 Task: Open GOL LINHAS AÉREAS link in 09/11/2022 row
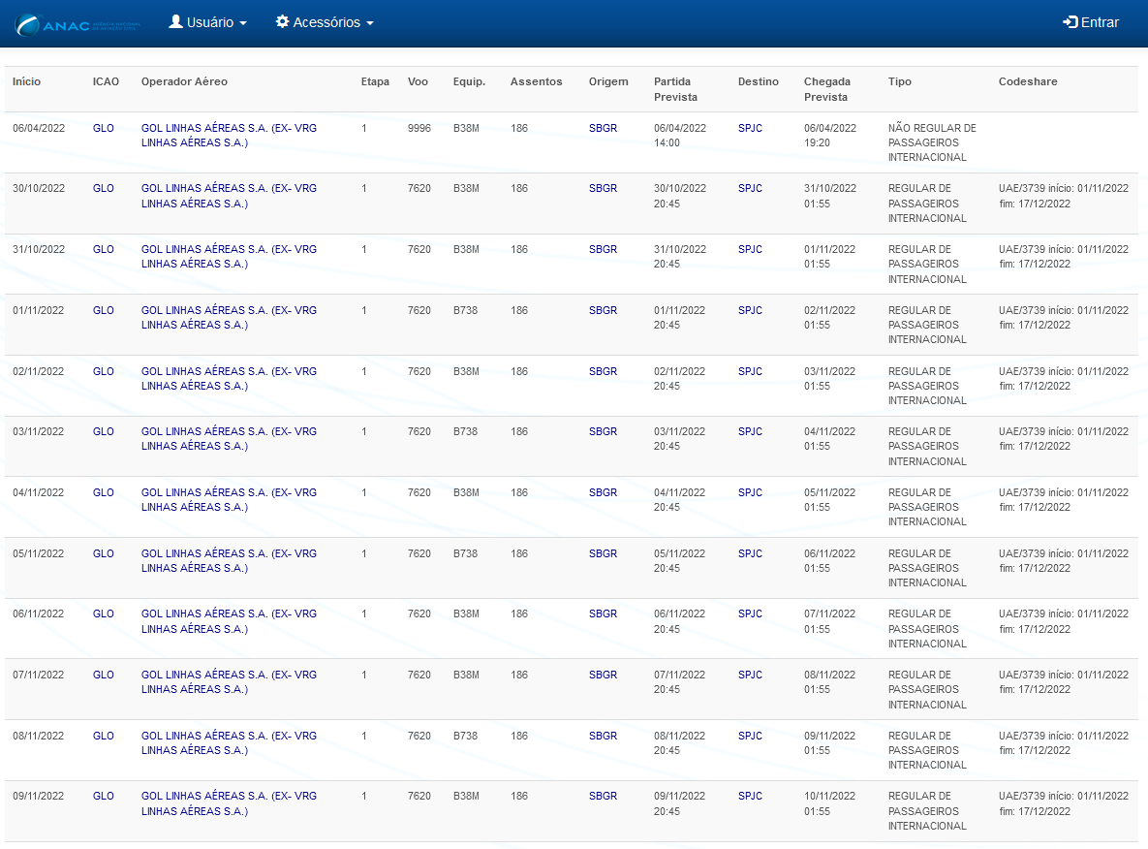230,803
